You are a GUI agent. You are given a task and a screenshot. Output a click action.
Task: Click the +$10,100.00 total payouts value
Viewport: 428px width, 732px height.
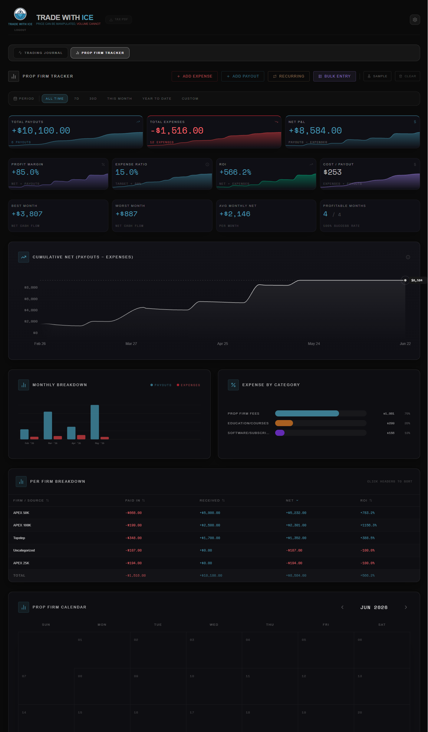pos(41,131)
